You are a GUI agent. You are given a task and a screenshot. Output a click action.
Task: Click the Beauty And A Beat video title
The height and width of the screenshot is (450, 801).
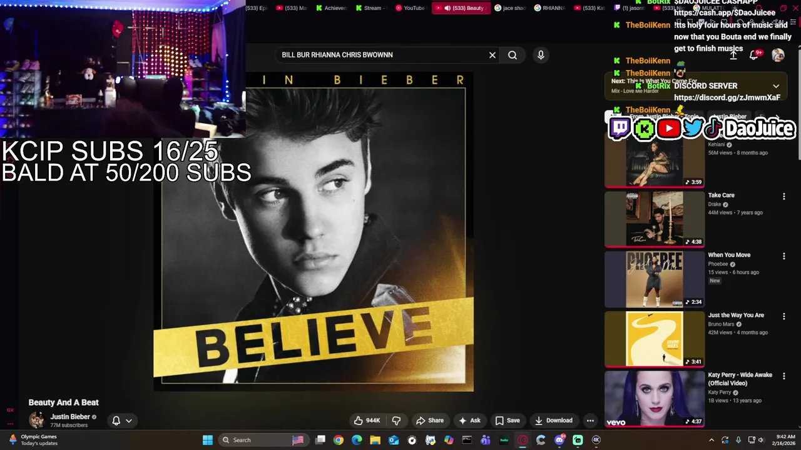coord(63,402)
